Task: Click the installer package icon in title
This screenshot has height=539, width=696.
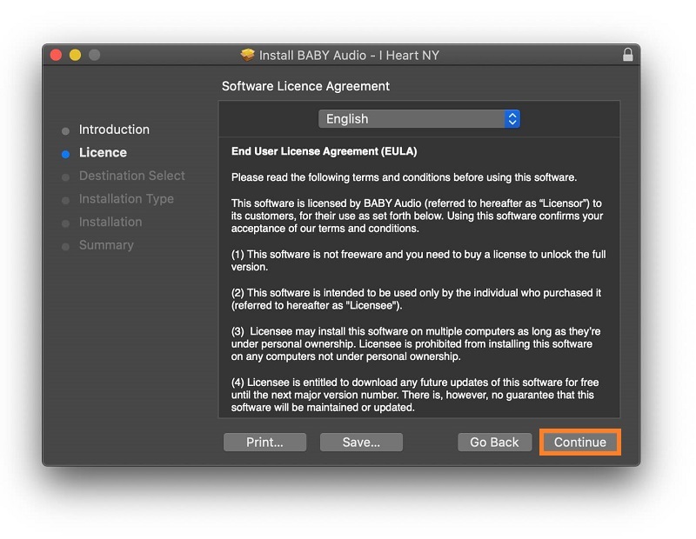Action: [x=247, y=55]
